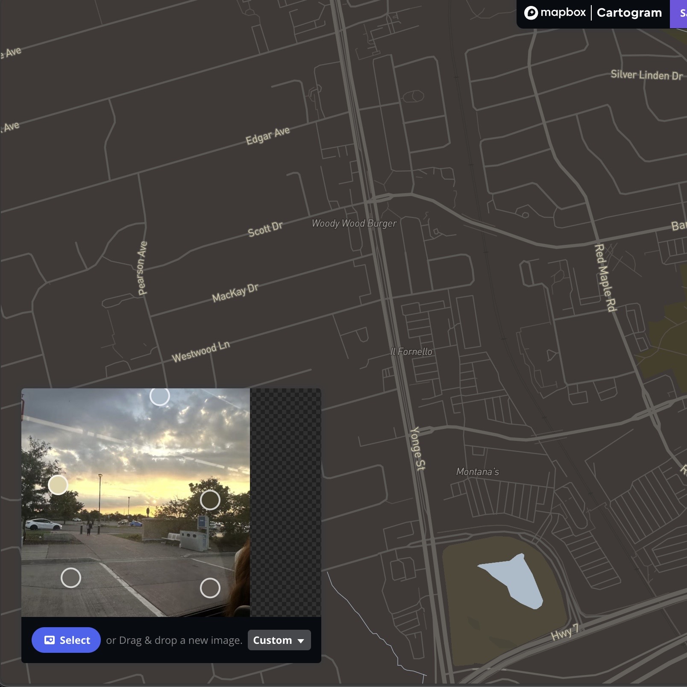Click the Woody Wood Burger label on the map

(x=354, y=223)
